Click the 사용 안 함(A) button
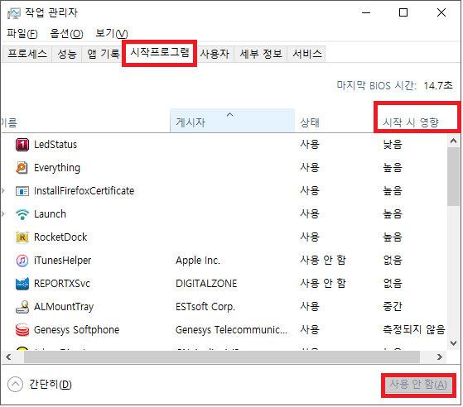Screen dimensions: 463x407 click(x=418, y=385)
